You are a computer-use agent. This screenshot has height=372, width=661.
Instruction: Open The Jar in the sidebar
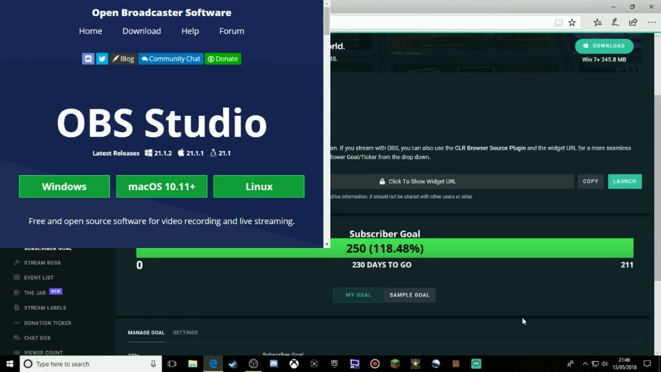click(35, 293)
